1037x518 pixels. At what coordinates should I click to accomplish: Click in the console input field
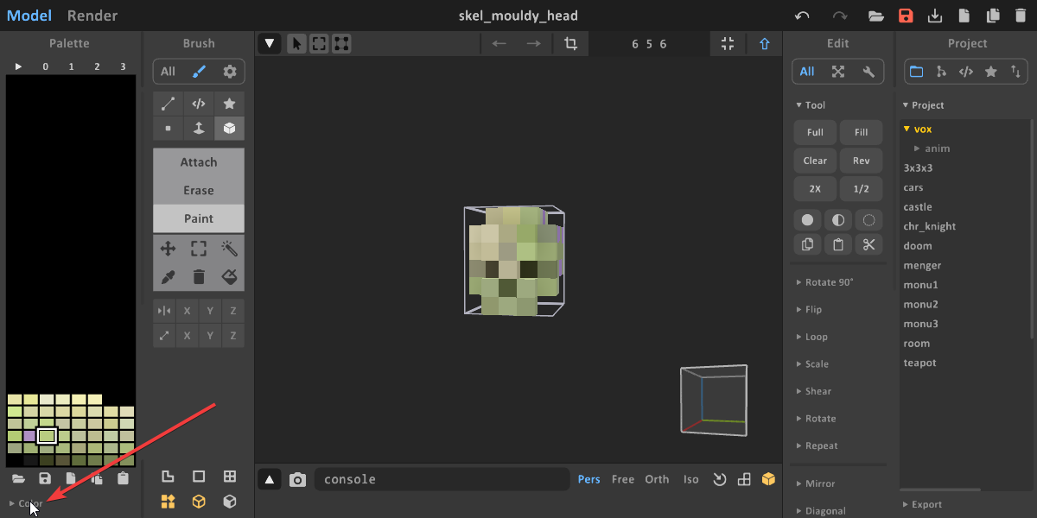coord(442,479)
